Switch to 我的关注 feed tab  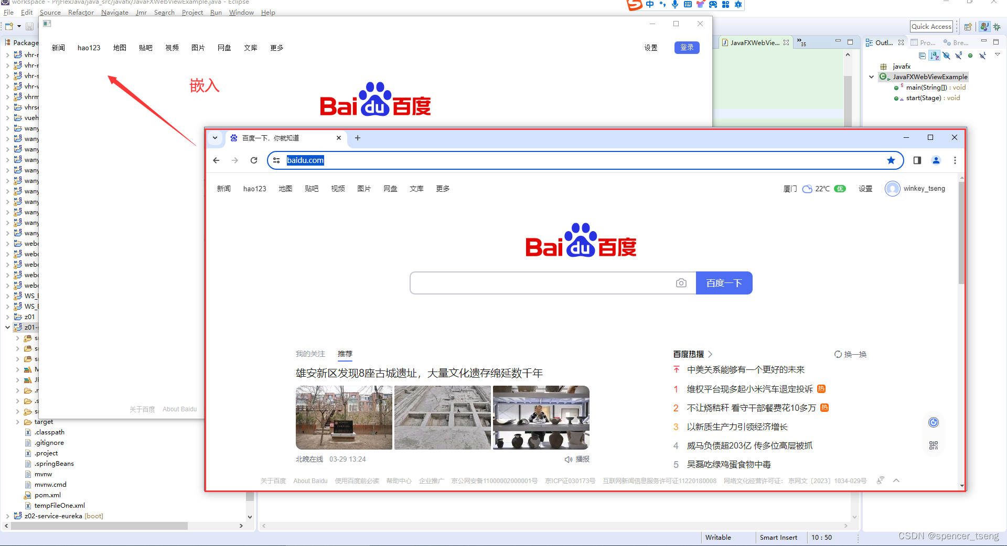[x=310, y=354]
